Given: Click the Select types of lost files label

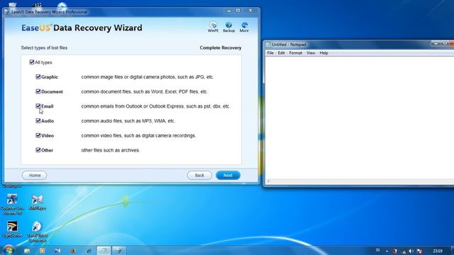Looking at the screenshot, I should (x=44, y=47).
